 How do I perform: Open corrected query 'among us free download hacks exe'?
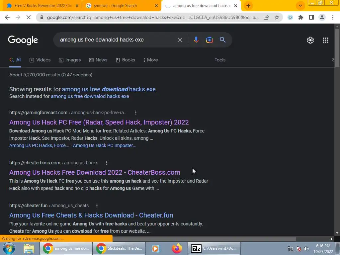[x=109, y=89]
